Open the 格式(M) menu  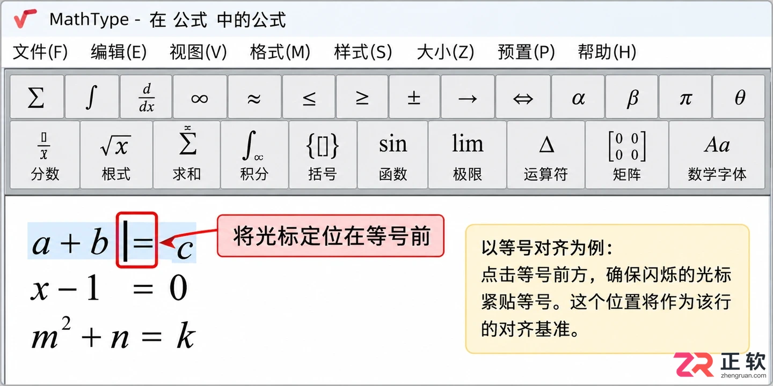tap(280, 52)
